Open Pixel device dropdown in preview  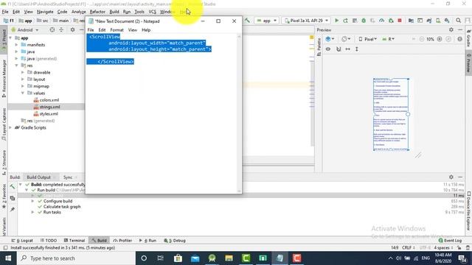(367, 39)
